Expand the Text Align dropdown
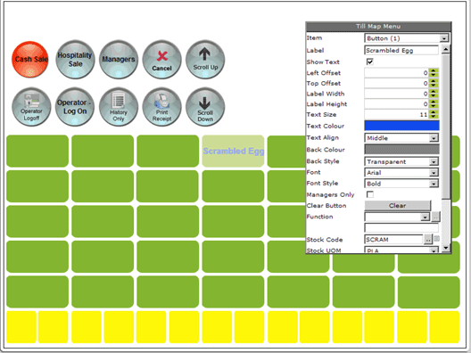471x353 pixels. pyautogui.click(x=401, y=138)
